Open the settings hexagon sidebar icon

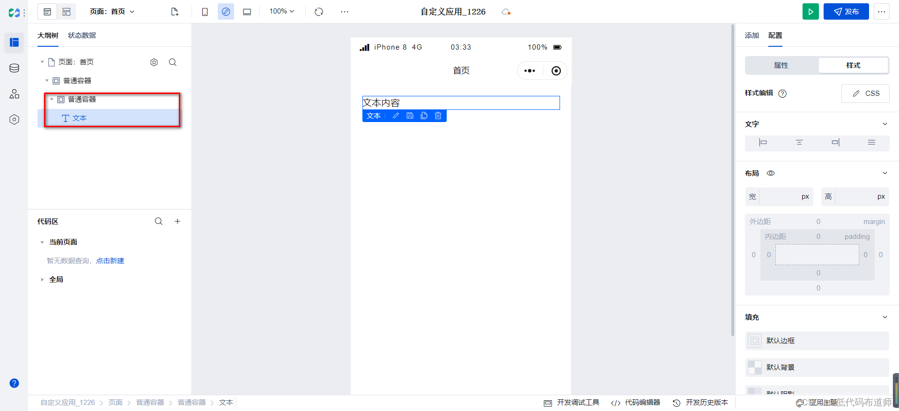click(14, 120)
